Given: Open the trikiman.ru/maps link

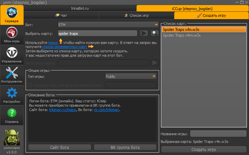Looking at the screenshot, I should point(62,110).
